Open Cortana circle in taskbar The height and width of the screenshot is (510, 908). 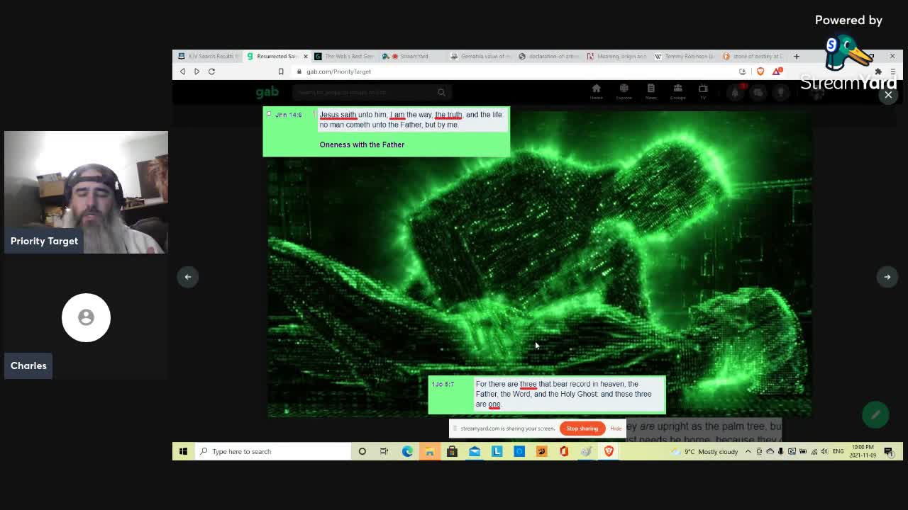362,451
